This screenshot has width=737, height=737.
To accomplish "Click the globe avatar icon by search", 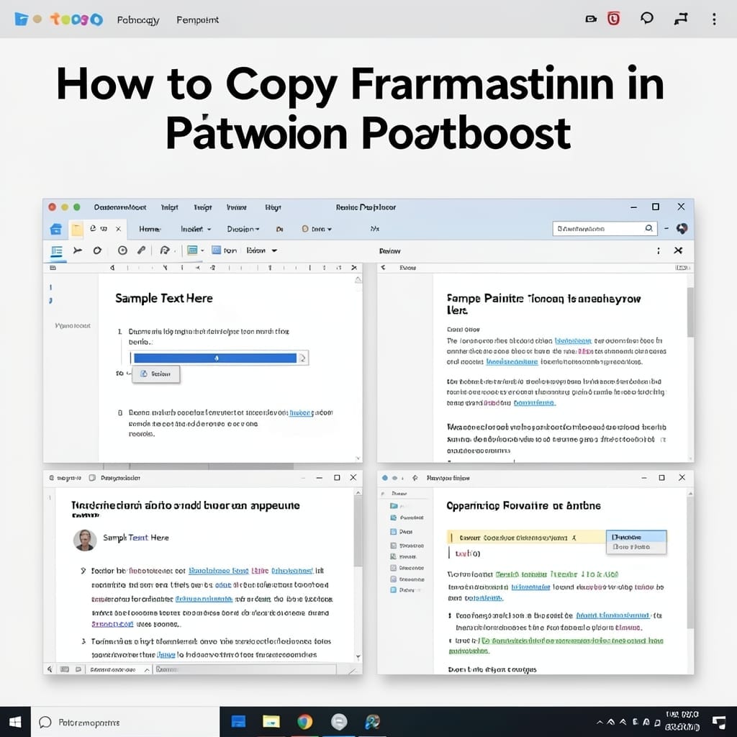I will click(x=682, y=228).
